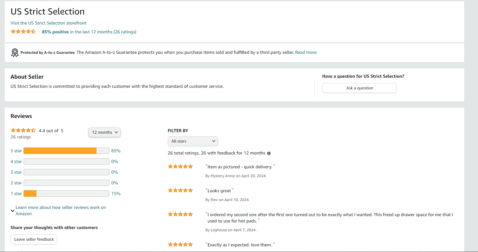Select the 4 star rating row

[16, 162]
